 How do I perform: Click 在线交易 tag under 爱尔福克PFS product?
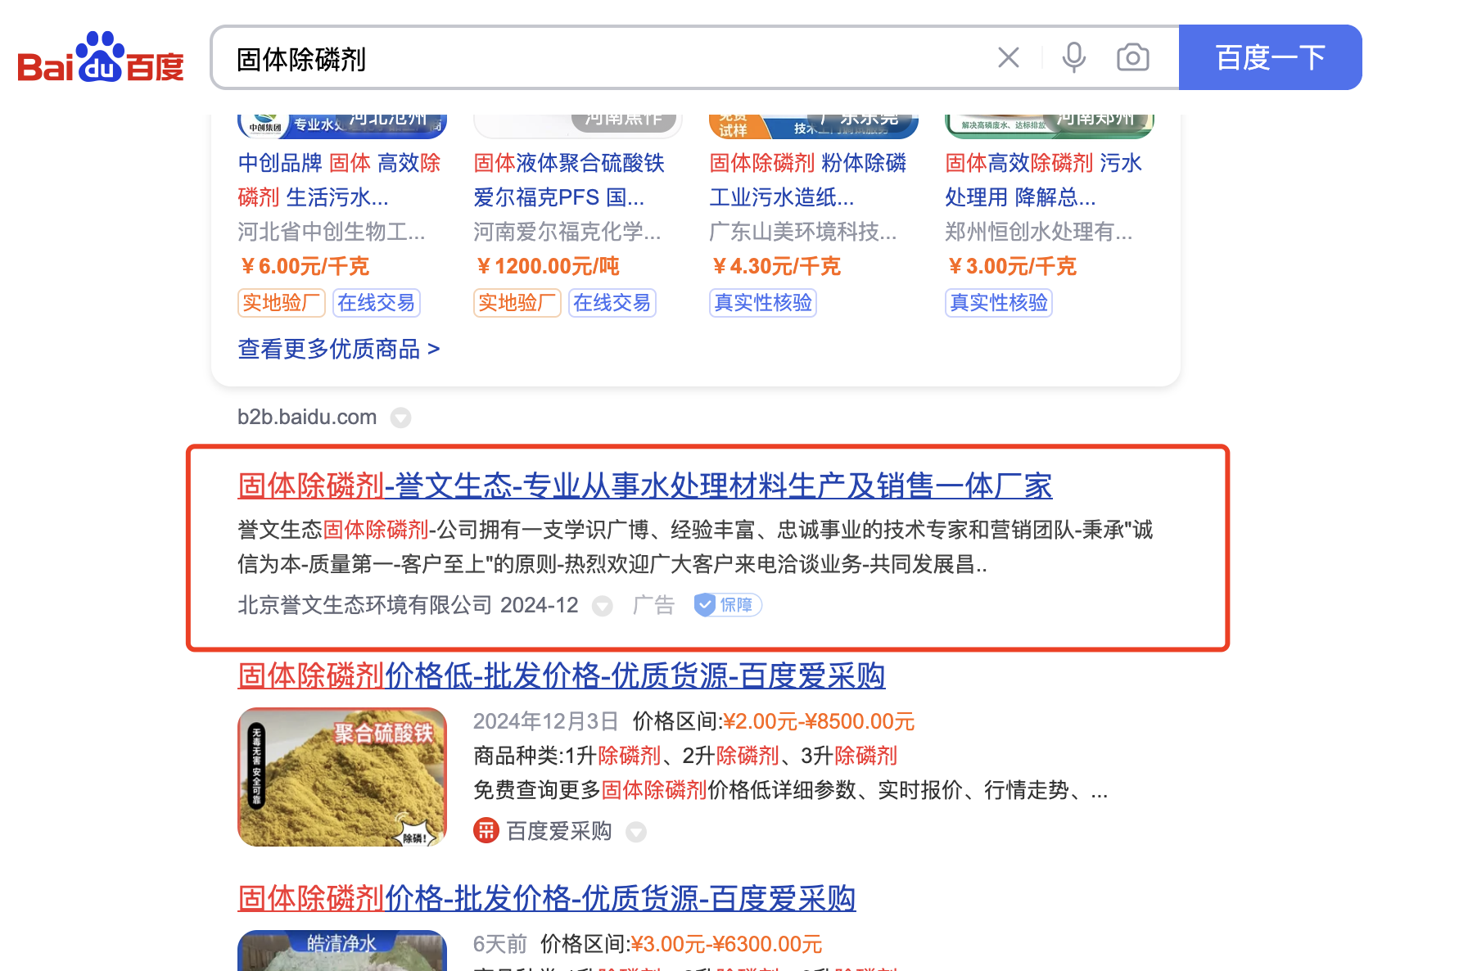click(x=612, y=303)
